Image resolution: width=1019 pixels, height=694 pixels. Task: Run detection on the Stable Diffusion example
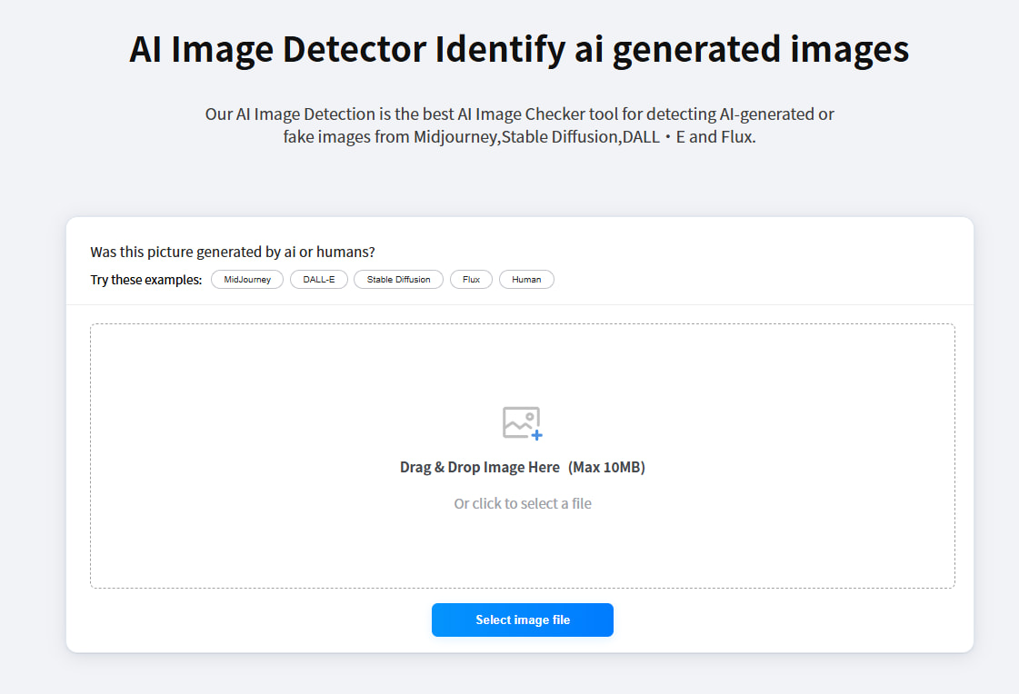pos(398,279)
